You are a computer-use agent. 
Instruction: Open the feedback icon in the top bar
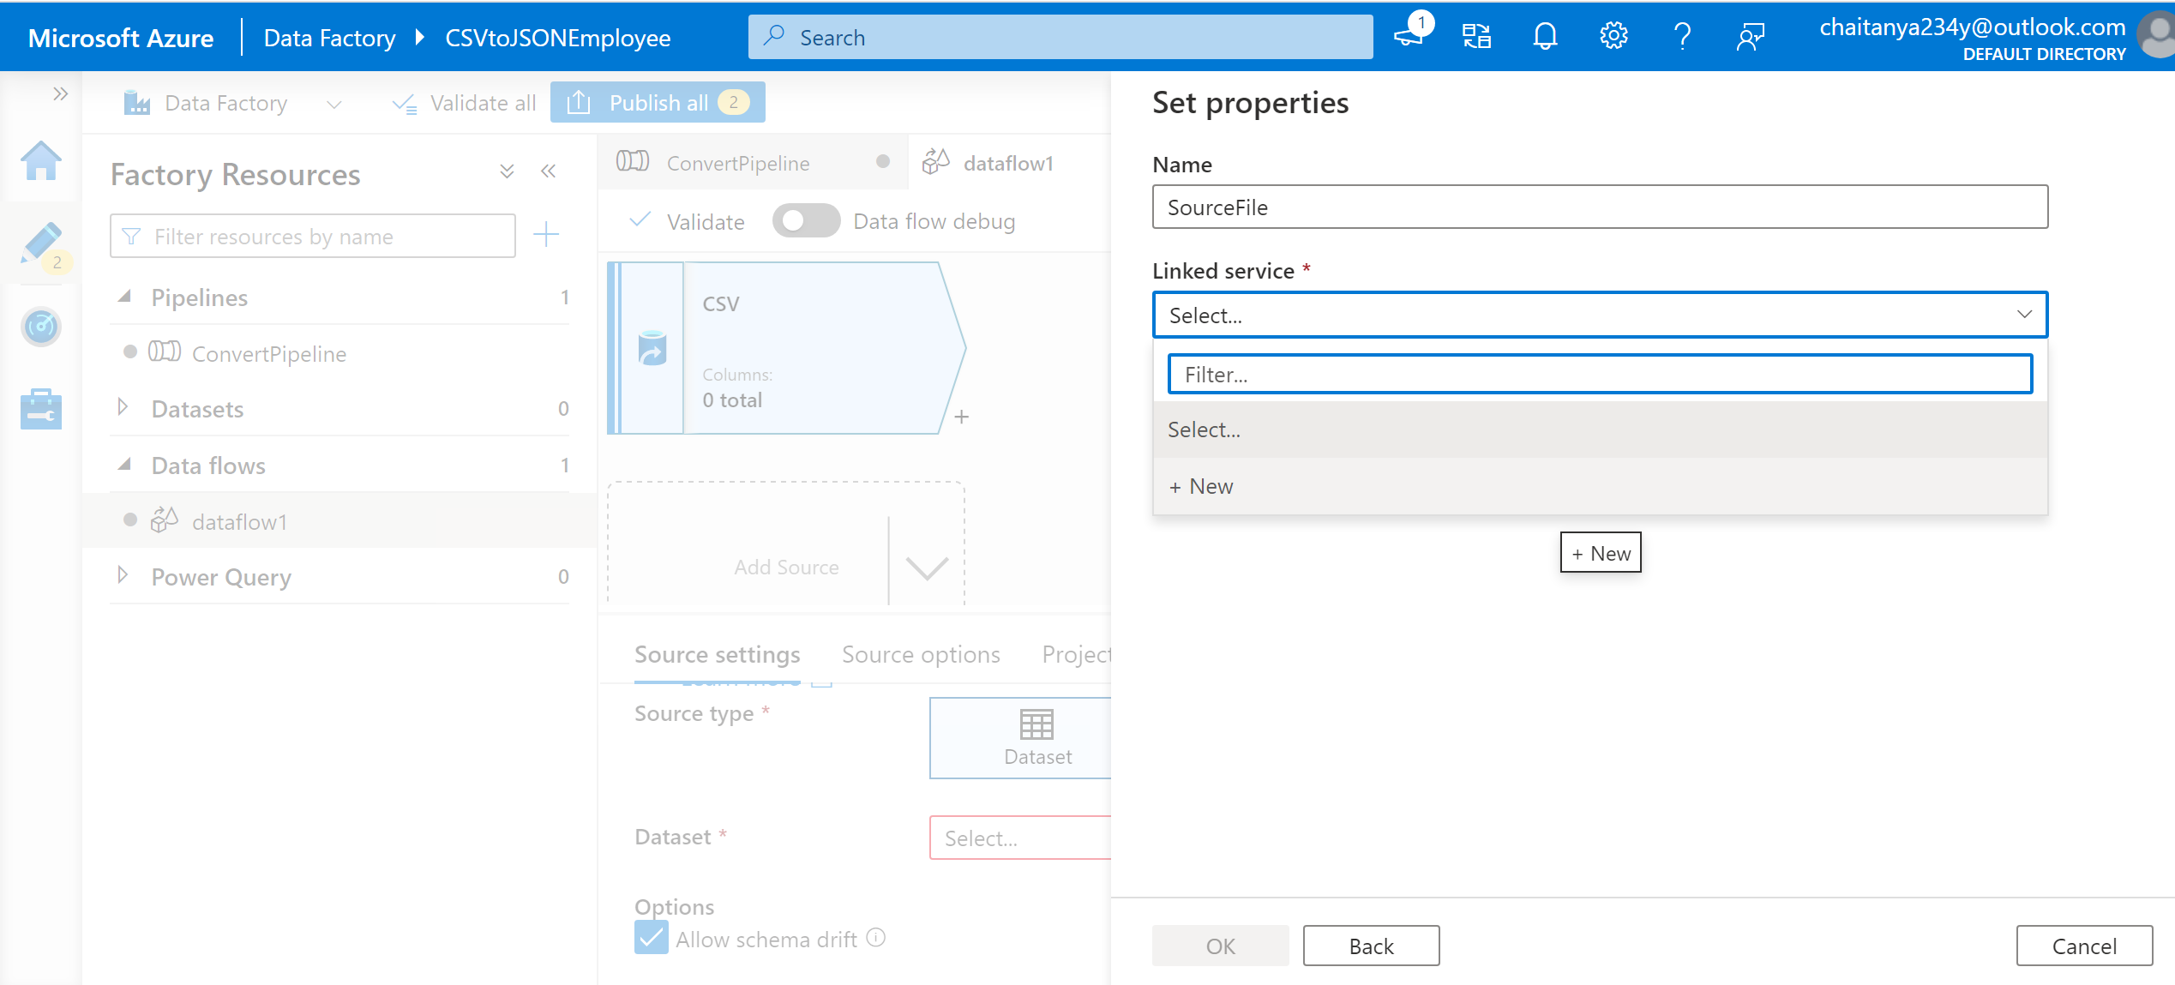[x=1751, y=36]
